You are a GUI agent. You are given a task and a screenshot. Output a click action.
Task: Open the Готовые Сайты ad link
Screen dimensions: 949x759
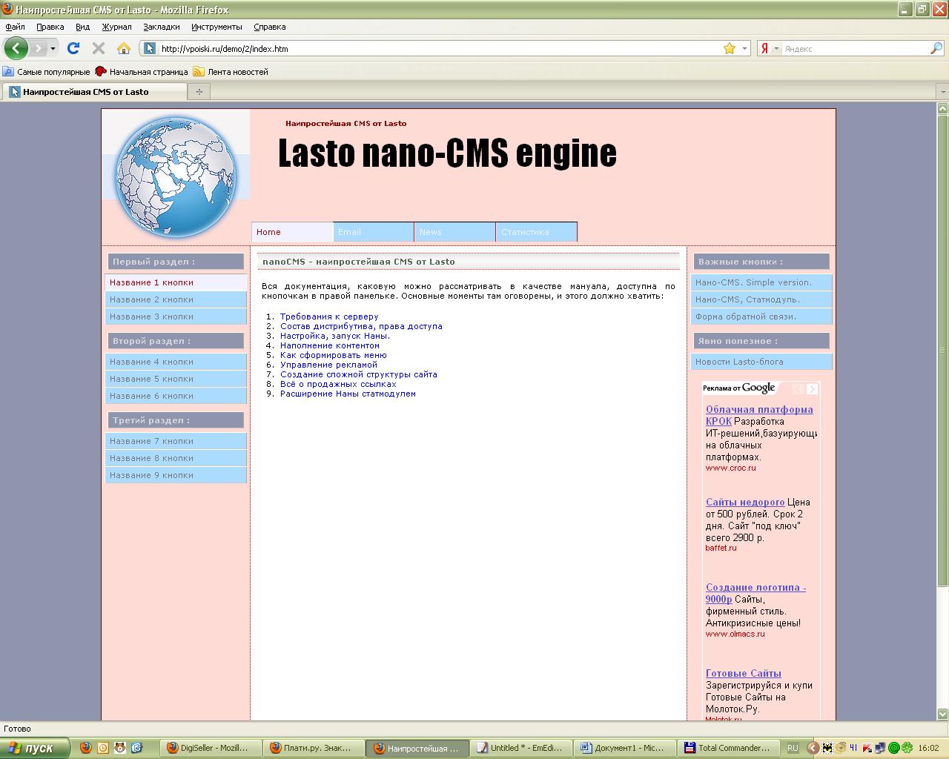744,673
